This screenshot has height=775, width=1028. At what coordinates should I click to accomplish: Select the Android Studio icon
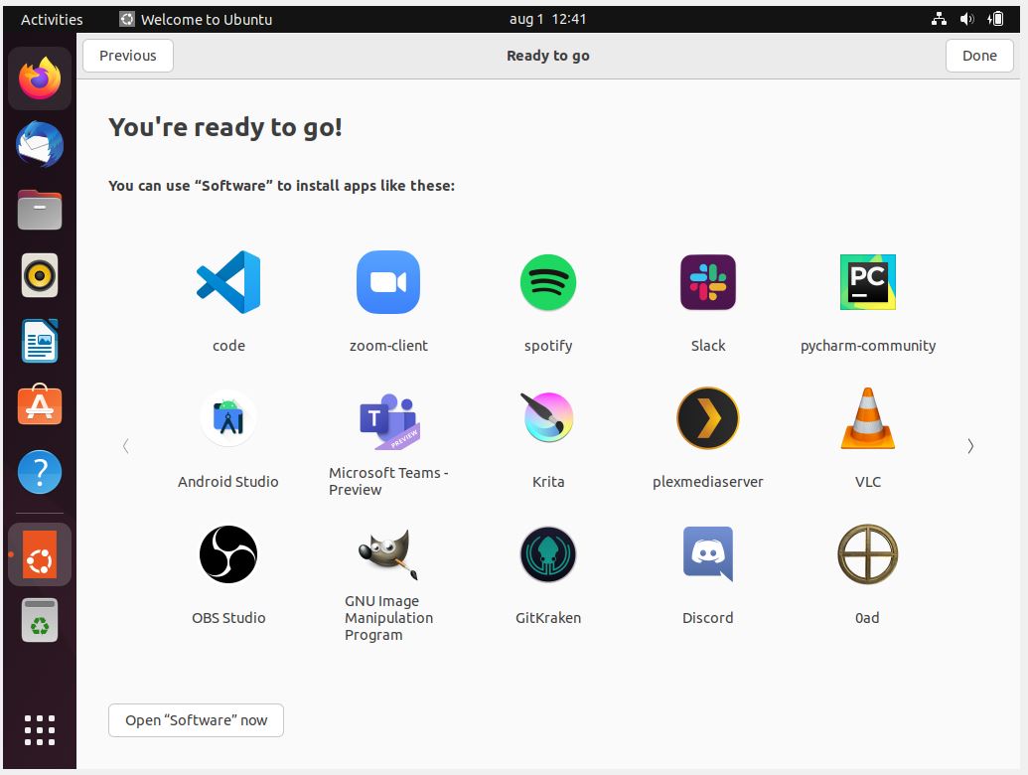228,418
